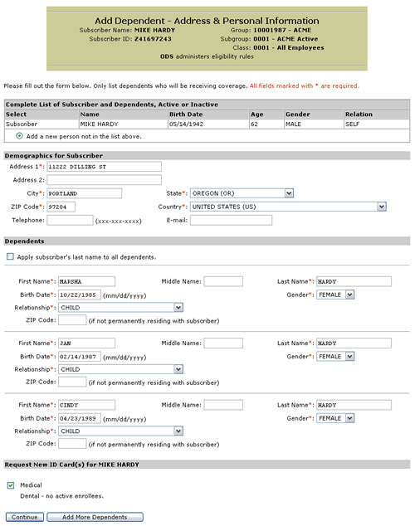Click MARSHA's Birth Date field
Viewport: 415px width, 526px height.
click(80, 295)
